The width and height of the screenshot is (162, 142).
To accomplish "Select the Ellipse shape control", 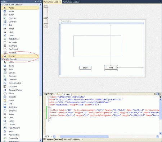I will pos(20,93).
